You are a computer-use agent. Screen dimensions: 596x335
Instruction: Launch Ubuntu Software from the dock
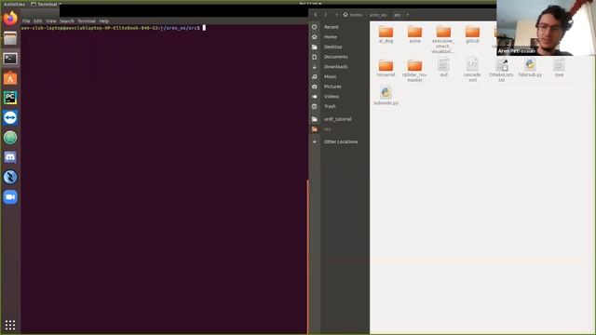click(x=10, y=78)
